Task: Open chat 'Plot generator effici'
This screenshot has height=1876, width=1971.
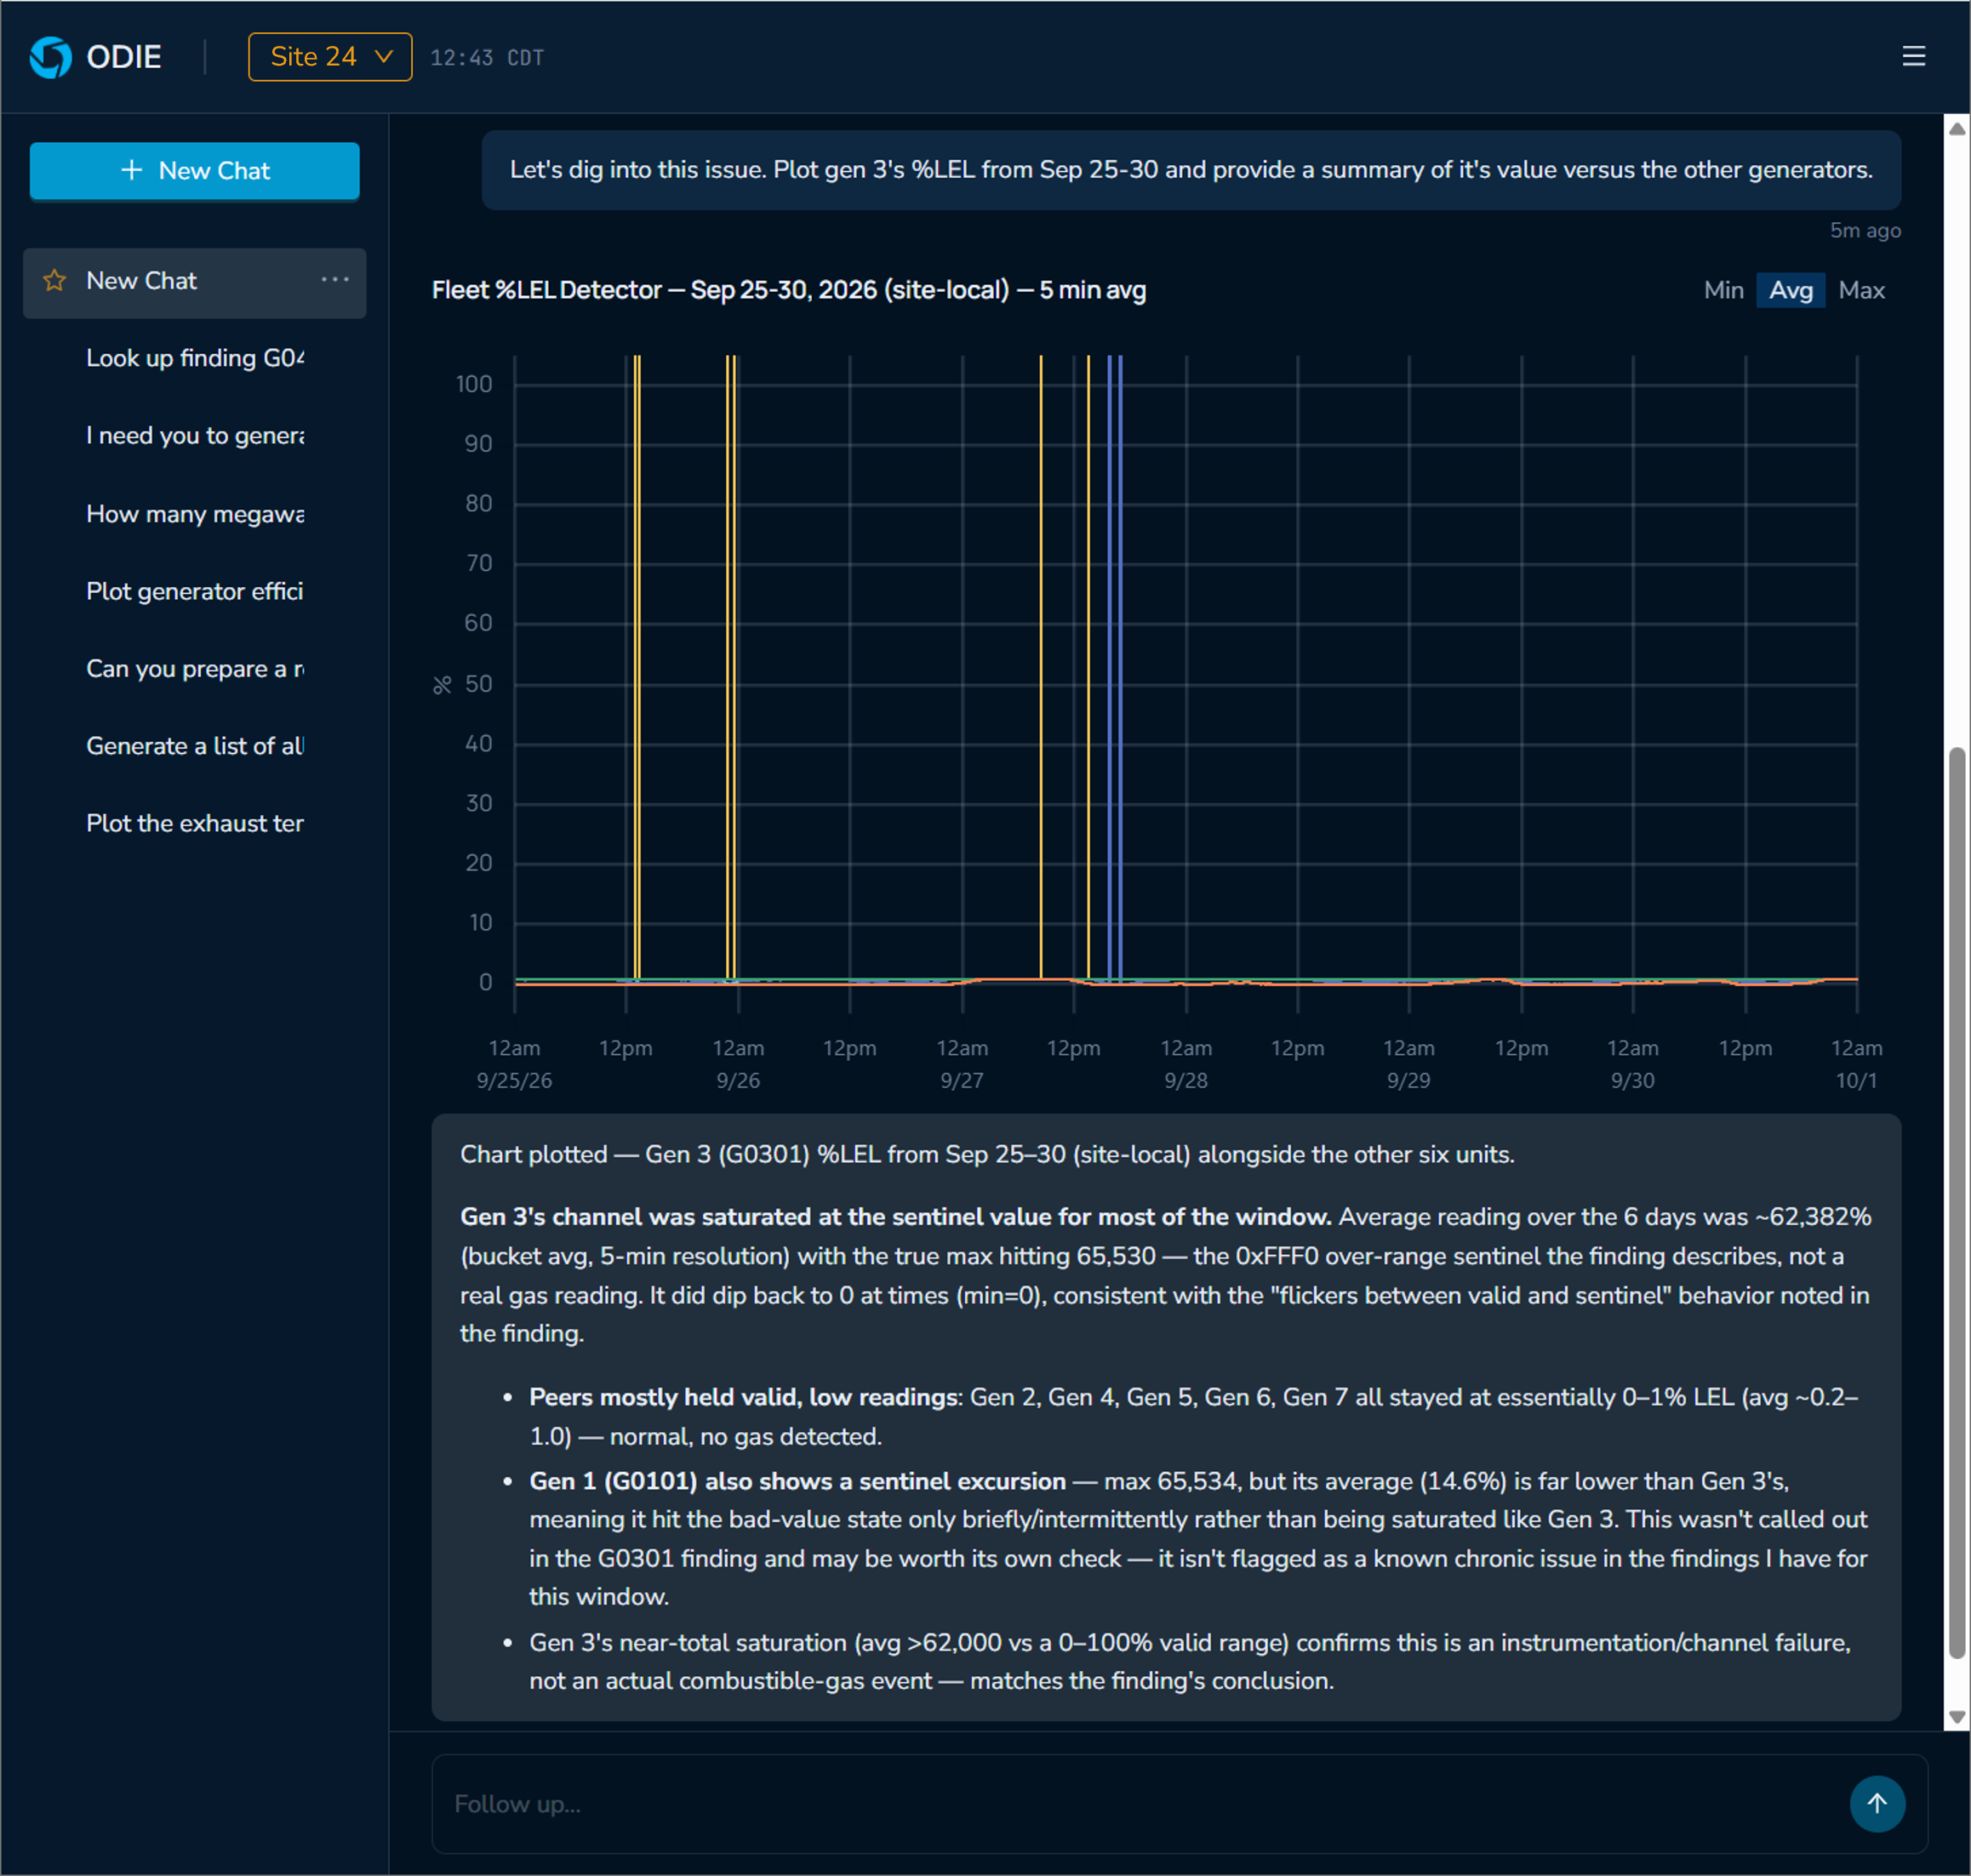Action: point(195,591)
